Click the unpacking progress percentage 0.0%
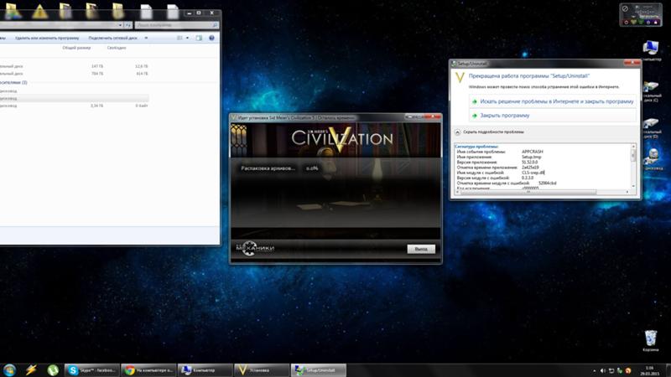 (312, 168)
